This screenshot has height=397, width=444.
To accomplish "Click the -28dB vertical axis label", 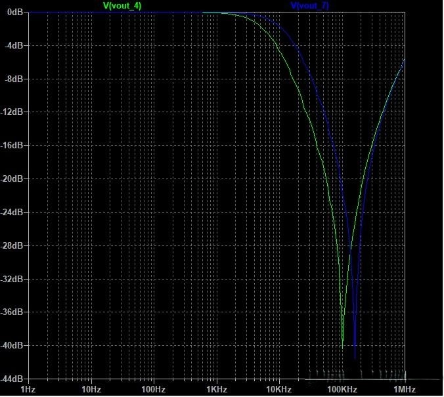I will tap(12, 245).
